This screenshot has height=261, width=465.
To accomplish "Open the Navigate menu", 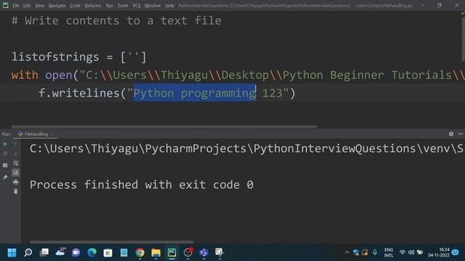I will tap(57, 6).
